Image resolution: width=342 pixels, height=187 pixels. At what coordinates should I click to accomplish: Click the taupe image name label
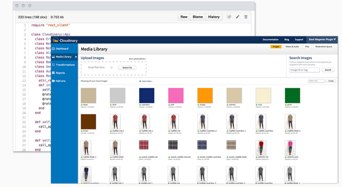[85, 105]
